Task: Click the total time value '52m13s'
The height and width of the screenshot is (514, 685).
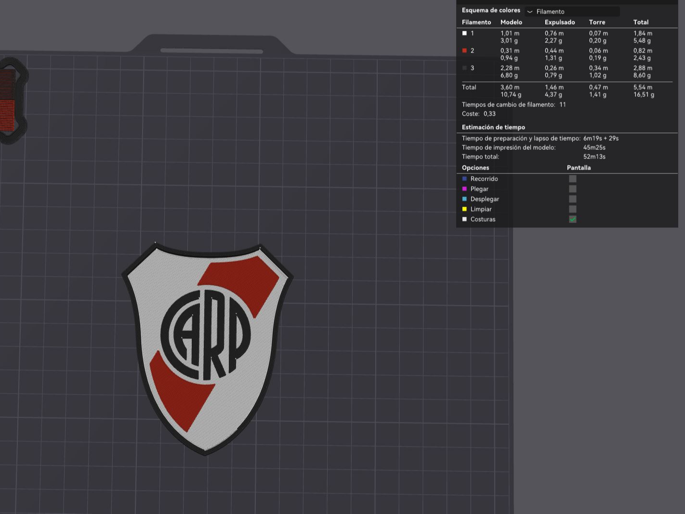Action: [x=594, y=157]
